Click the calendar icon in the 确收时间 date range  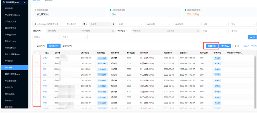pos(113,31)
